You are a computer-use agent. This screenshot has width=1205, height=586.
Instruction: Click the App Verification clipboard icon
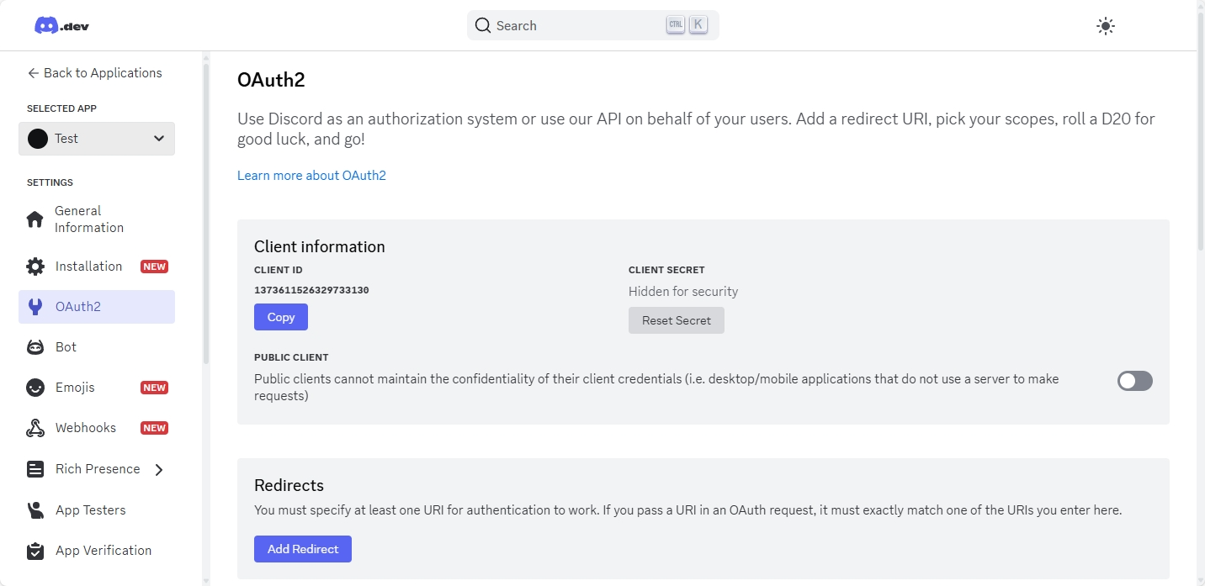pyautogui.click(x=35, y=551)
